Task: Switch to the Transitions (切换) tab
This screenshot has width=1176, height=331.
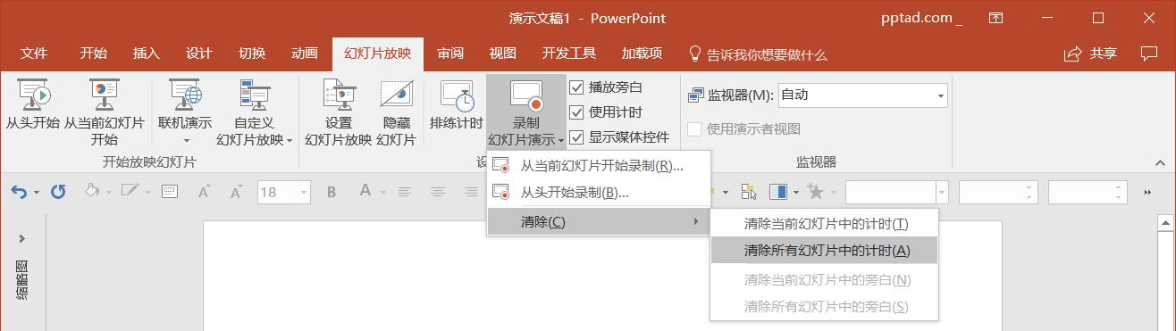Action: click(252, 54)
